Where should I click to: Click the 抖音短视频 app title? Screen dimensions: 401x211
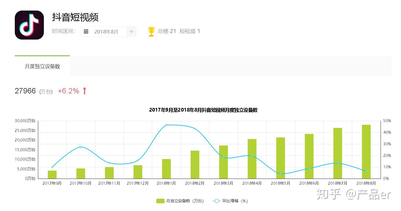coord(75,17)
